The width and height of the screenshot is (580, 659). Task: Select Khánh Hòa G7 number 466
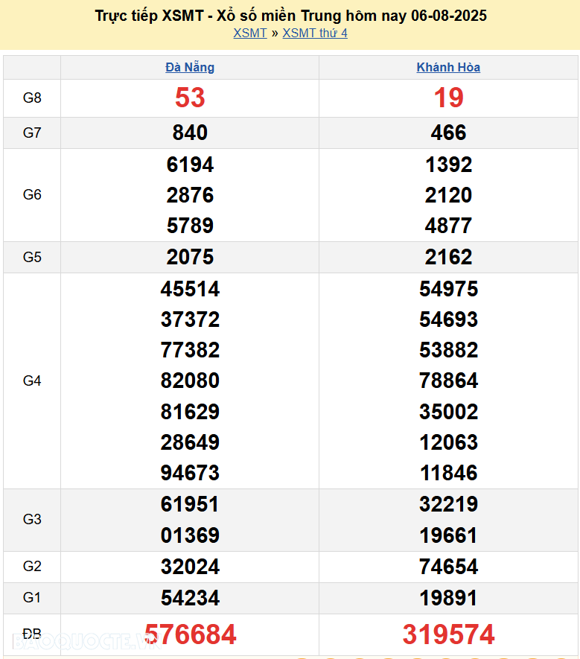448,133
